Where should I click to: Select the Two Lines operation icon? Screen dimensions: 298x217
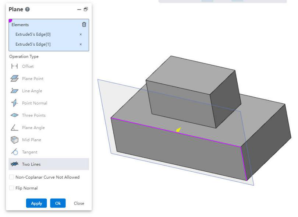14,164
